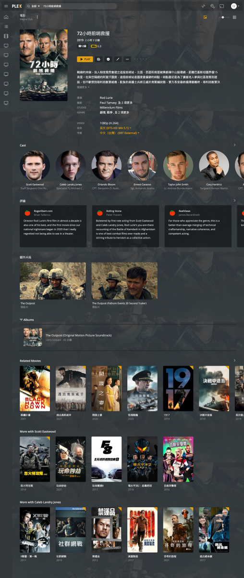Image resolution: width=244 pixels, height=578 pixels.
Task: Open 怒火特攻隊 poster
Action: point(35,459)
